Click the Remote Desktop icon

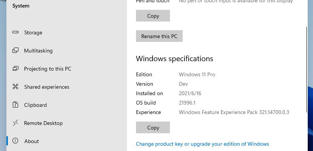(x=15, y=123)
